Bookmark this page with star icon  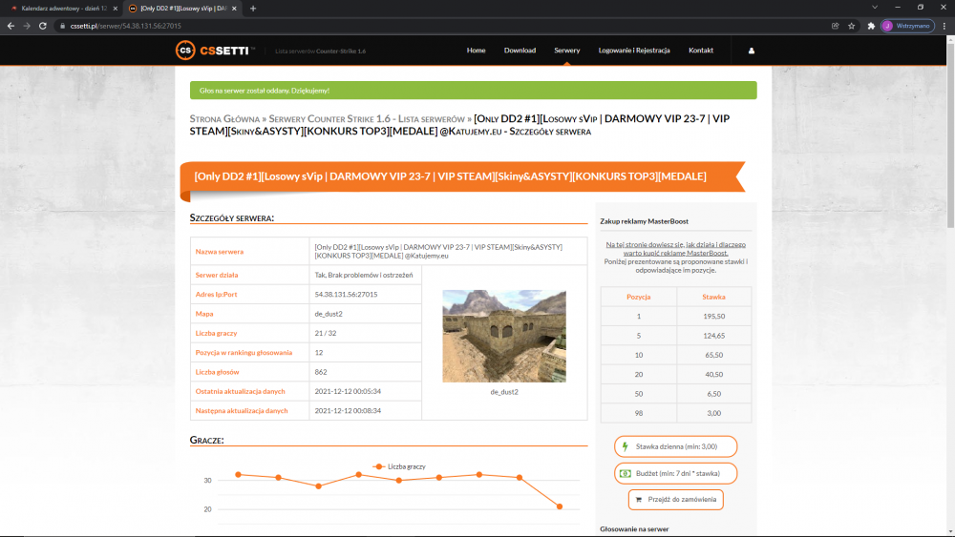pyautogui.click(x=852, y=26)
